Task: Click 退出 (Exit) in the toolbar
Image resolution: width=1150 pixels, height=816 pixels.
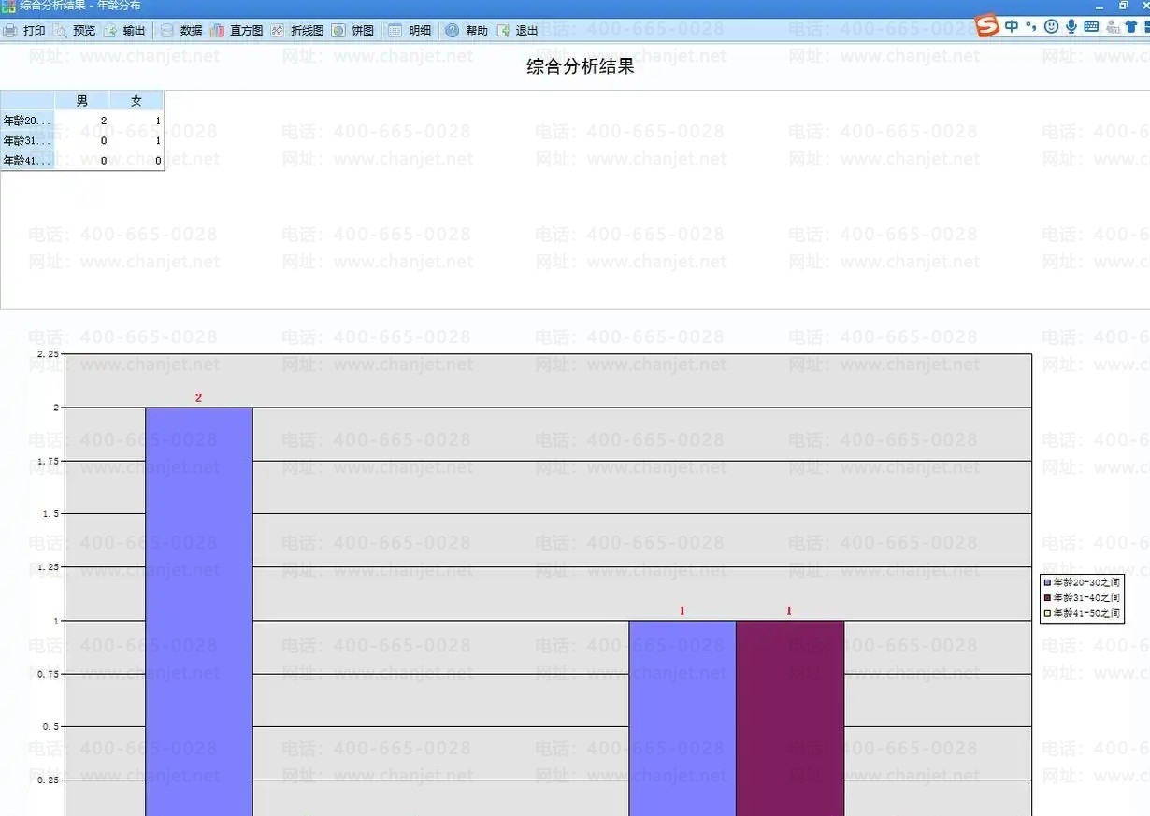Action: [x=518, y=31]
